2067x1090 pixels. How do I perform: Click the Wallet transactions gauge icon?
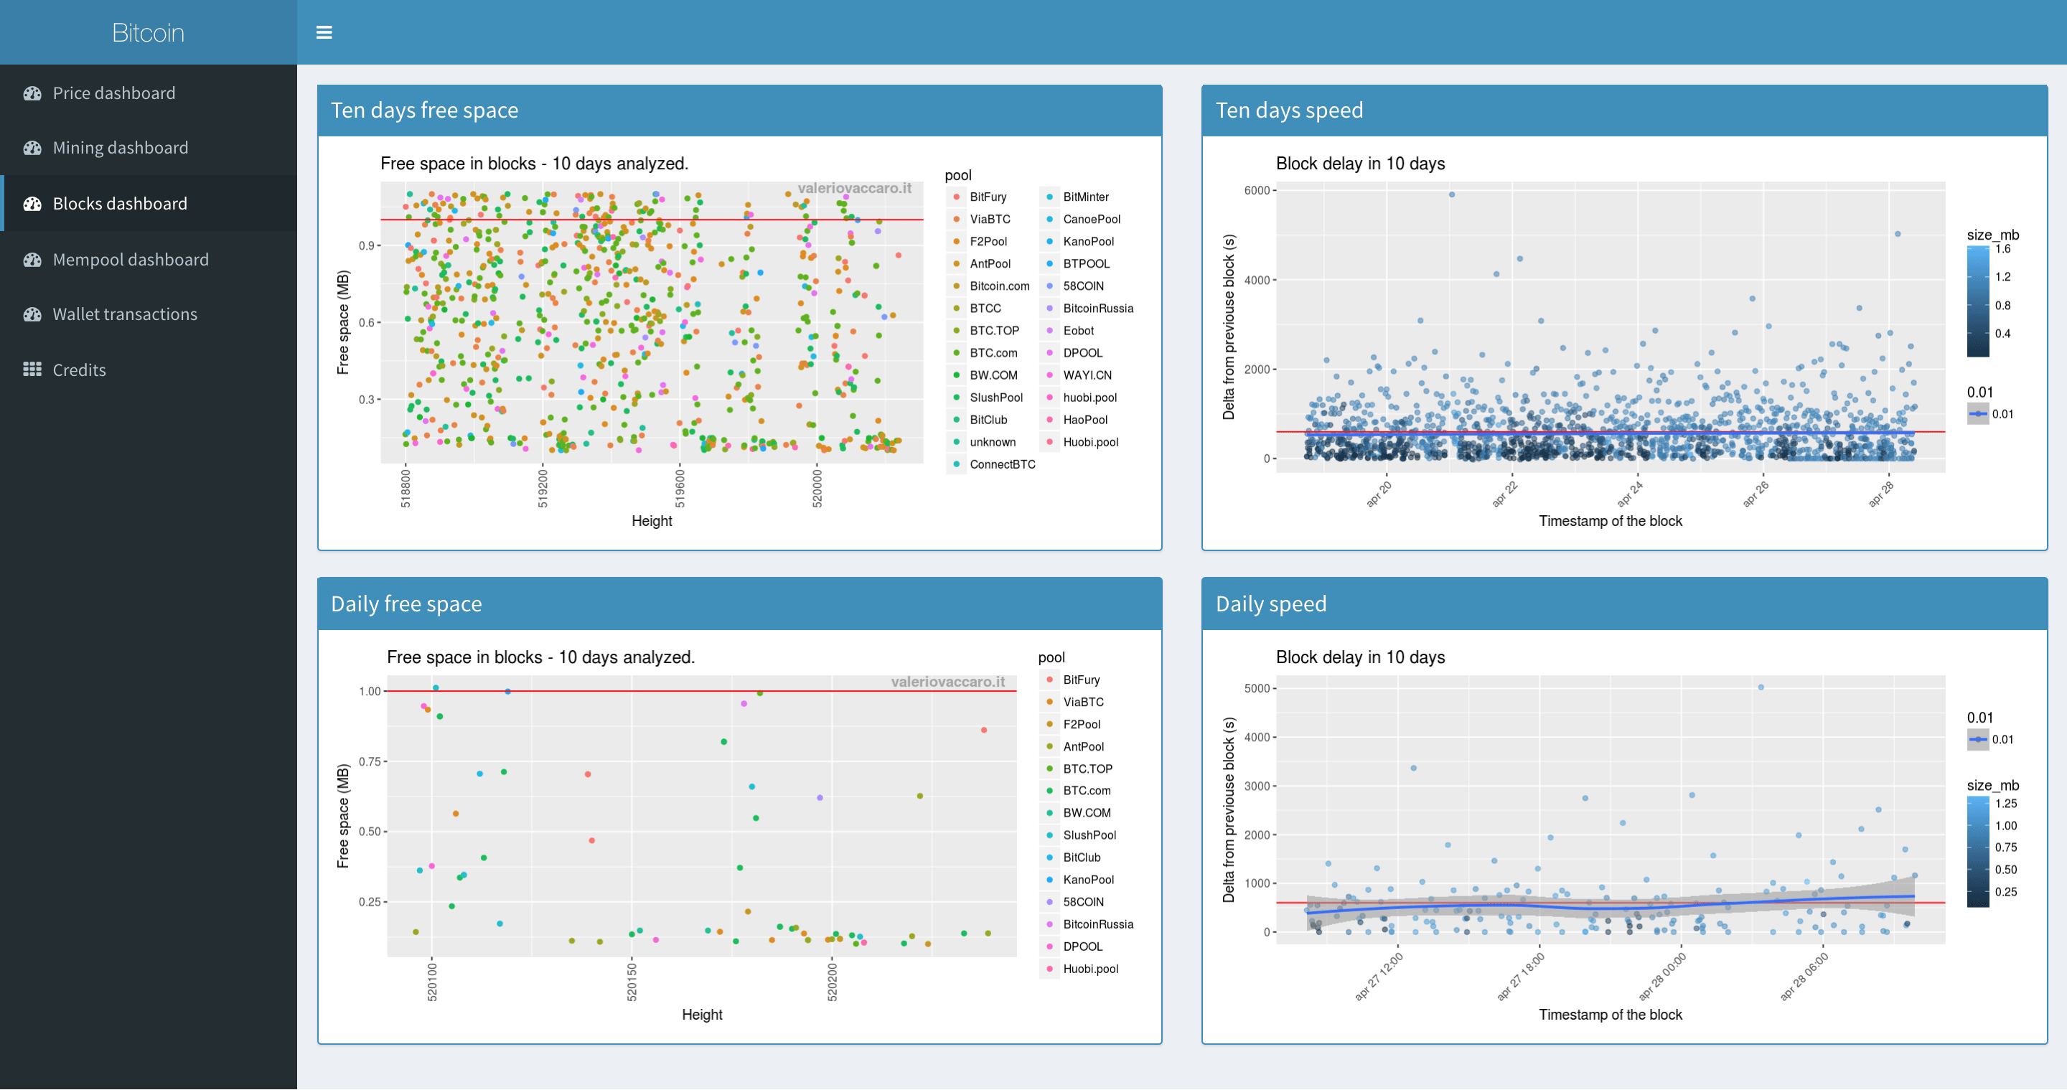pyautogui.click(x=32, y=314)
